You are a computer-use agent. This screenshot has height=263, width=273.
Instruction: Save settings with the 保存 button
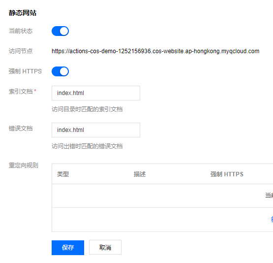tap(68, 248)
